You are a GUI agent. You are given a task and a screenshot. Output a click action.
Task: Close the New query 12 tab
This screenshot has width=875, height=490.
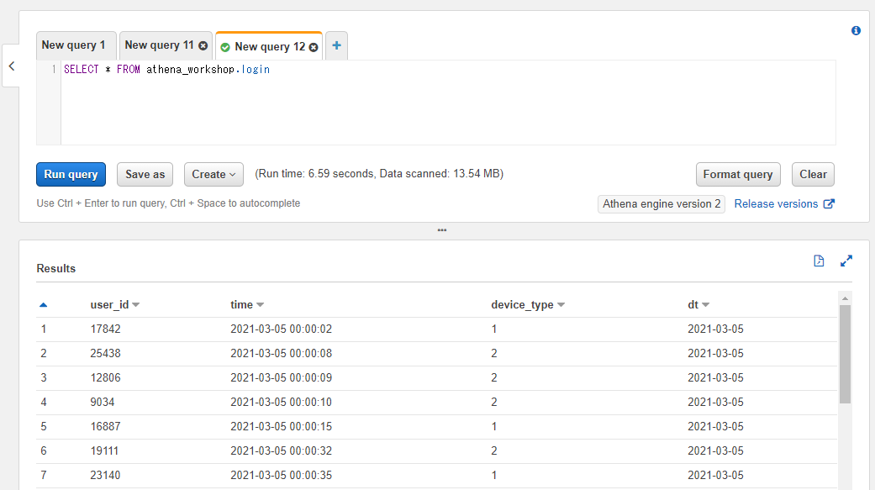(x=314, y=47)
